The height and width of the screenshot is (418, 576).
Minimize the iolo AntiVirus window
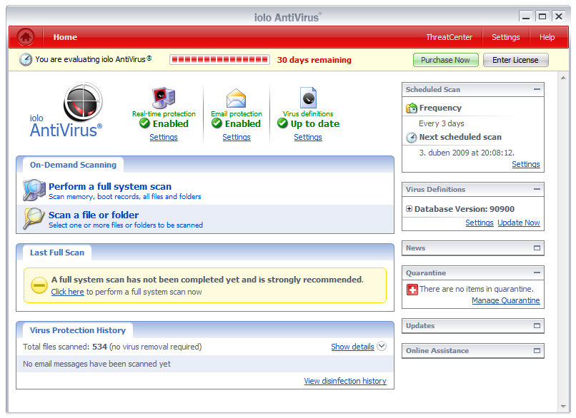pyautogui.click(x=526, y=17)
